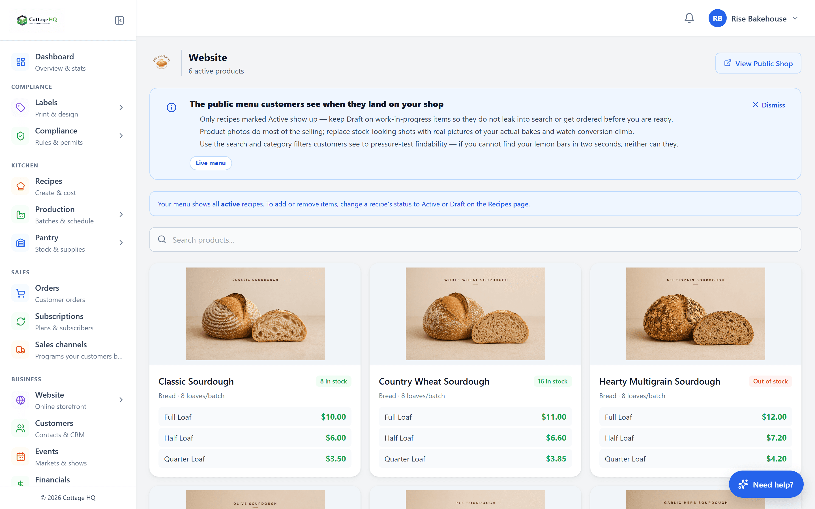This screenshot has width=815, height=509.
Task: Click the Website globe icon
Action: click(x=21, y=400)
